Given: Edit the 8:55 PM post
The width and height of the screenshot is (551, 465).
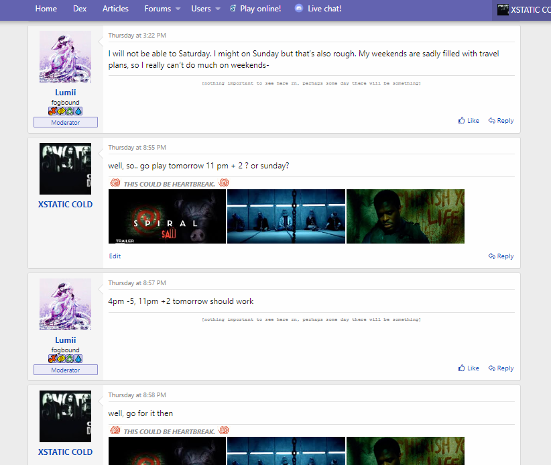Looking at the screenshot, I should pyautogui.click(x=115, y=256).
